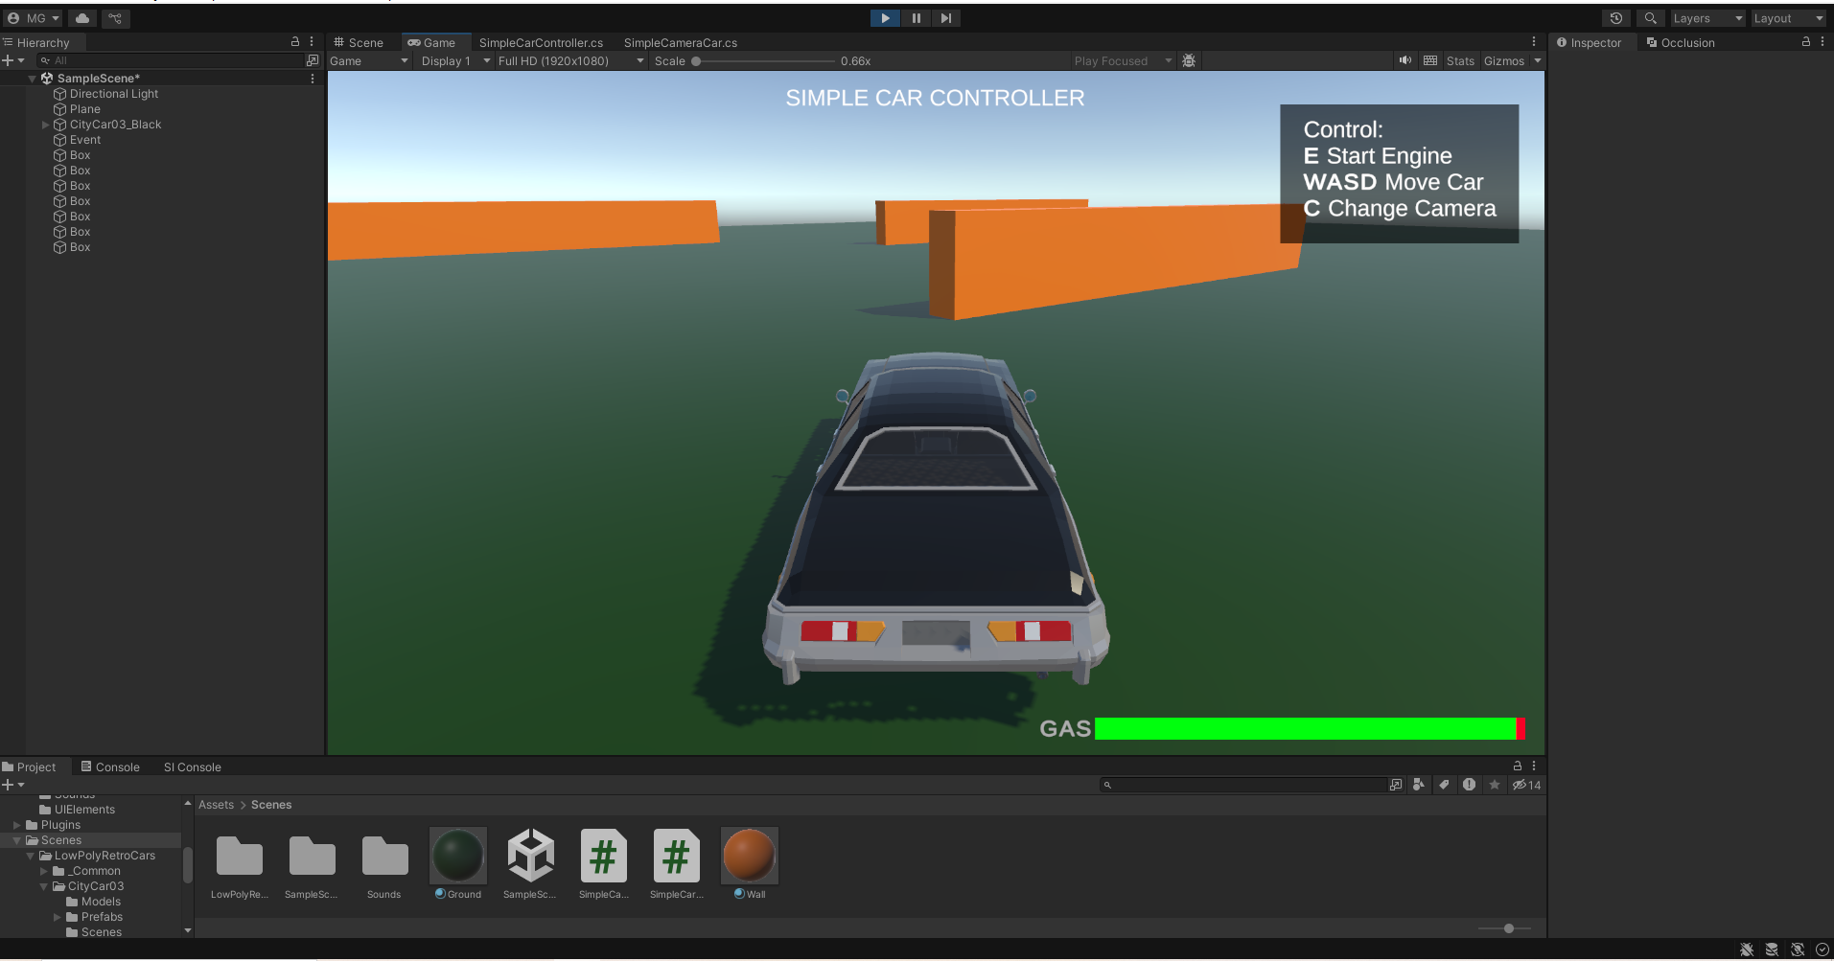Click the Pause button in the toolbar
This screenshot has width=1834, height=961.
point(915,17)
